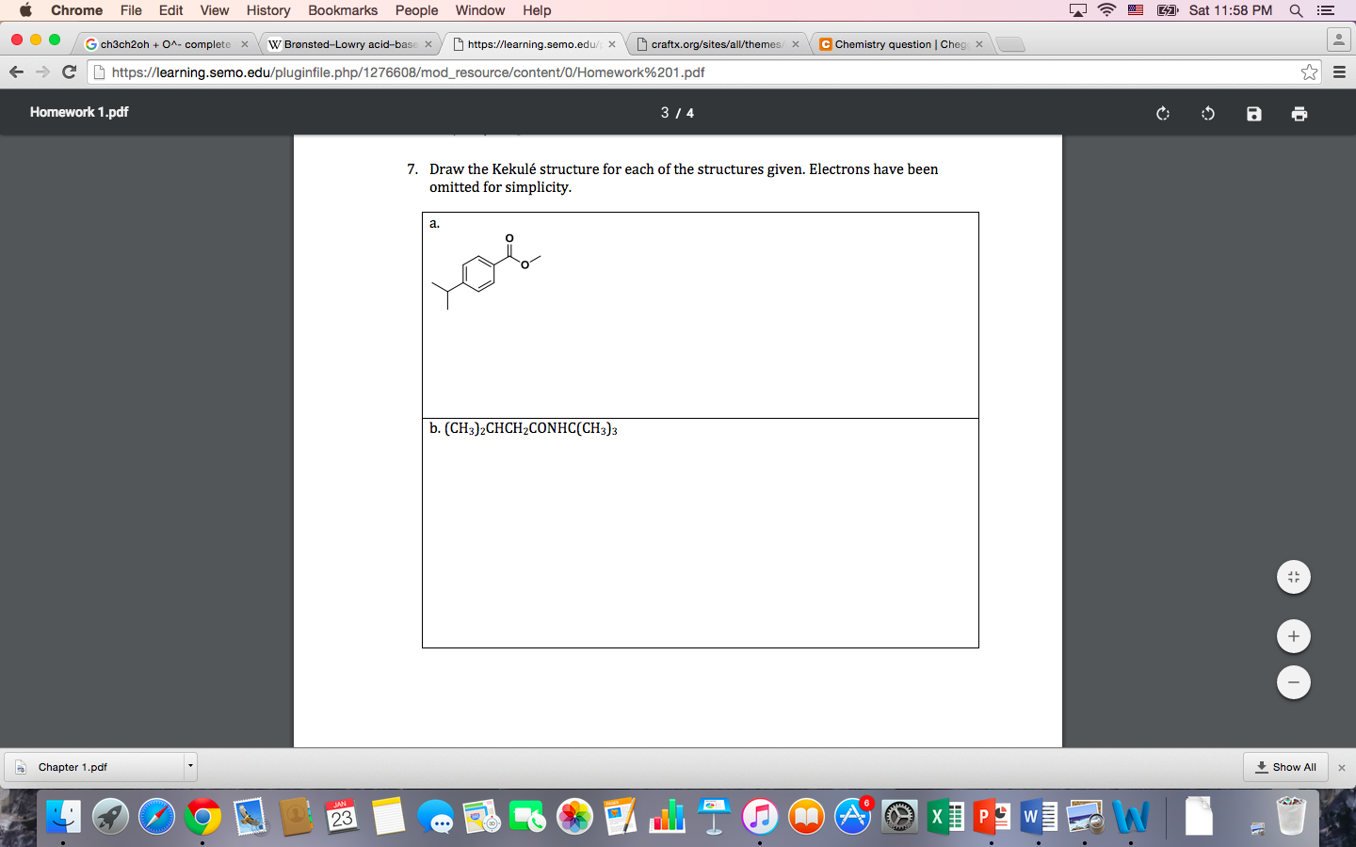The width and height of the screenshot is (1356, 847).
Task: Open the App Store showing 6 notifications
Action: click(852, 818)
